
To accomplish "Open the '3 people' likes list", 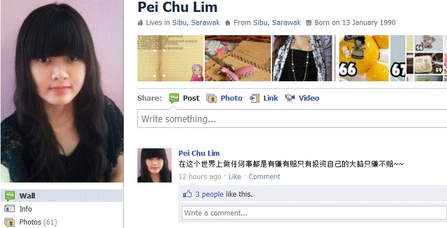I will (209, 194).
